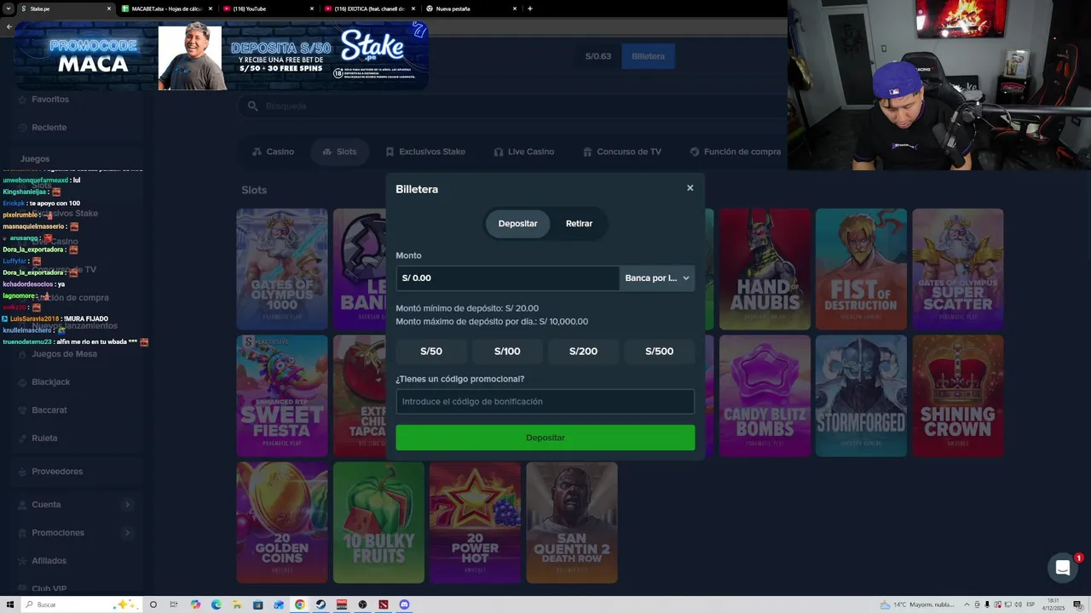Click the promotional code input field

point(545,402)
